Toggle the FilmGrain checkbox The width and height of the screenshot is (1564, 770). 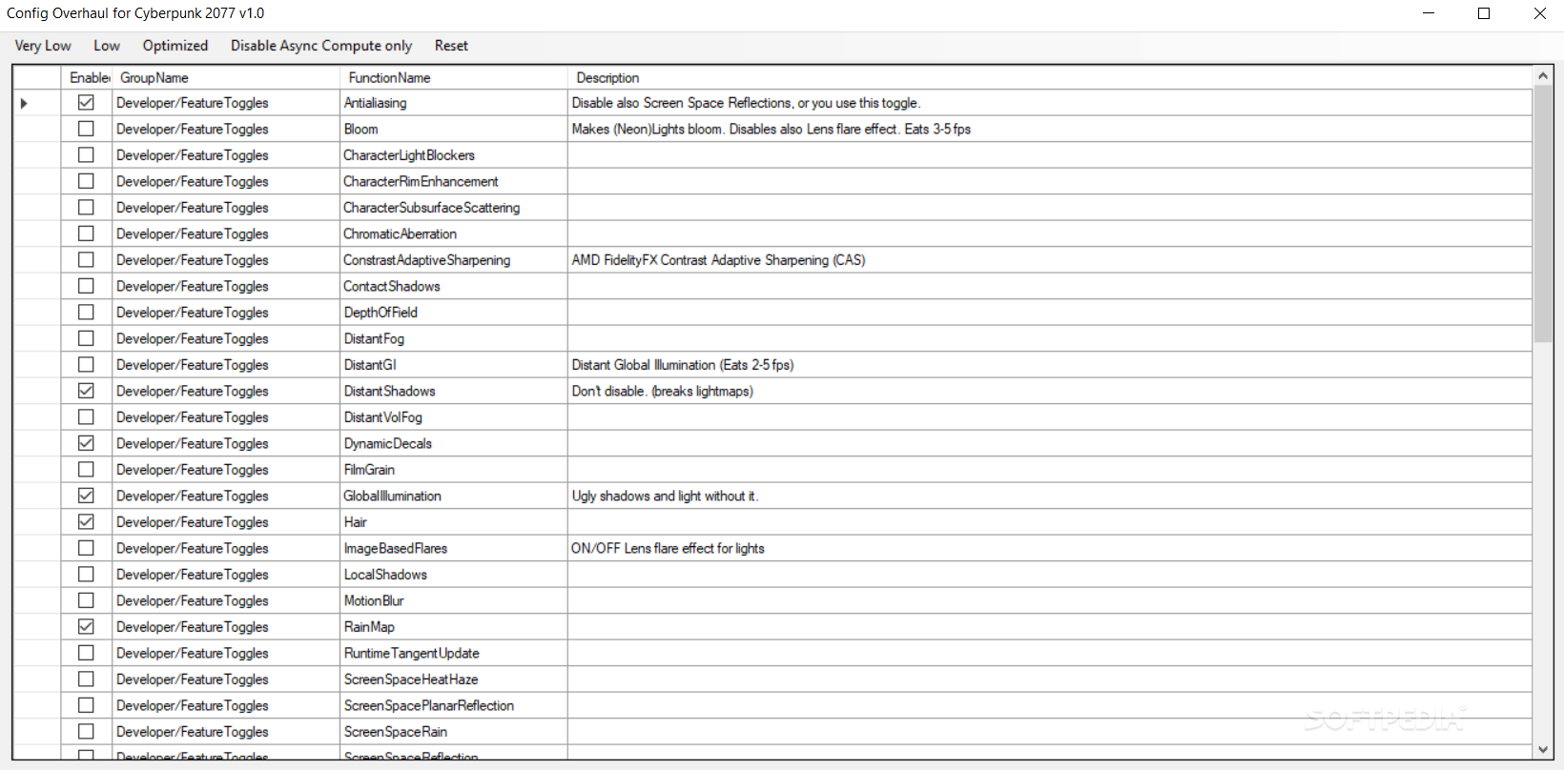pyautogui.click(x=86, y=470)
